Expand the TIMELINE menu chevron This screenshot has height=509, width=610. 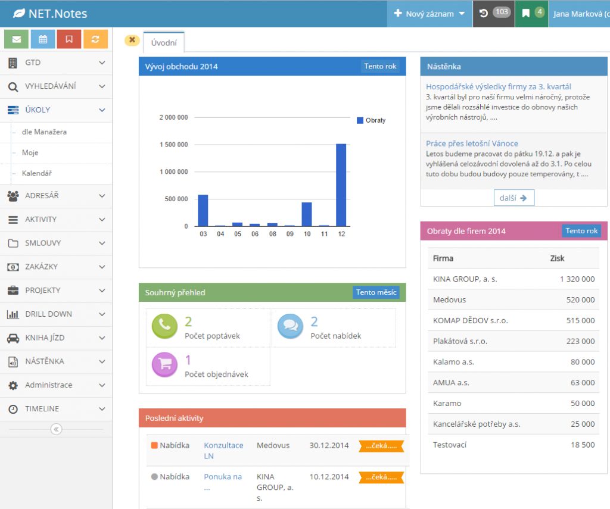102,409
